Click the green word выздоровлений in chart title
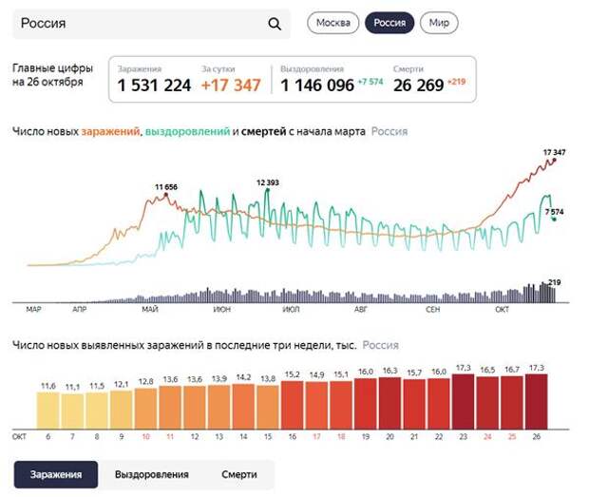This screenshot has width=589, height=497. point(187,131)
